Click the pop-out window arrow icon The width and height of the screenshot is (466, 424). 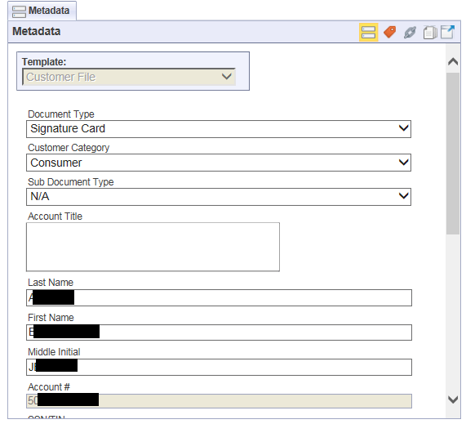[447, 32]
